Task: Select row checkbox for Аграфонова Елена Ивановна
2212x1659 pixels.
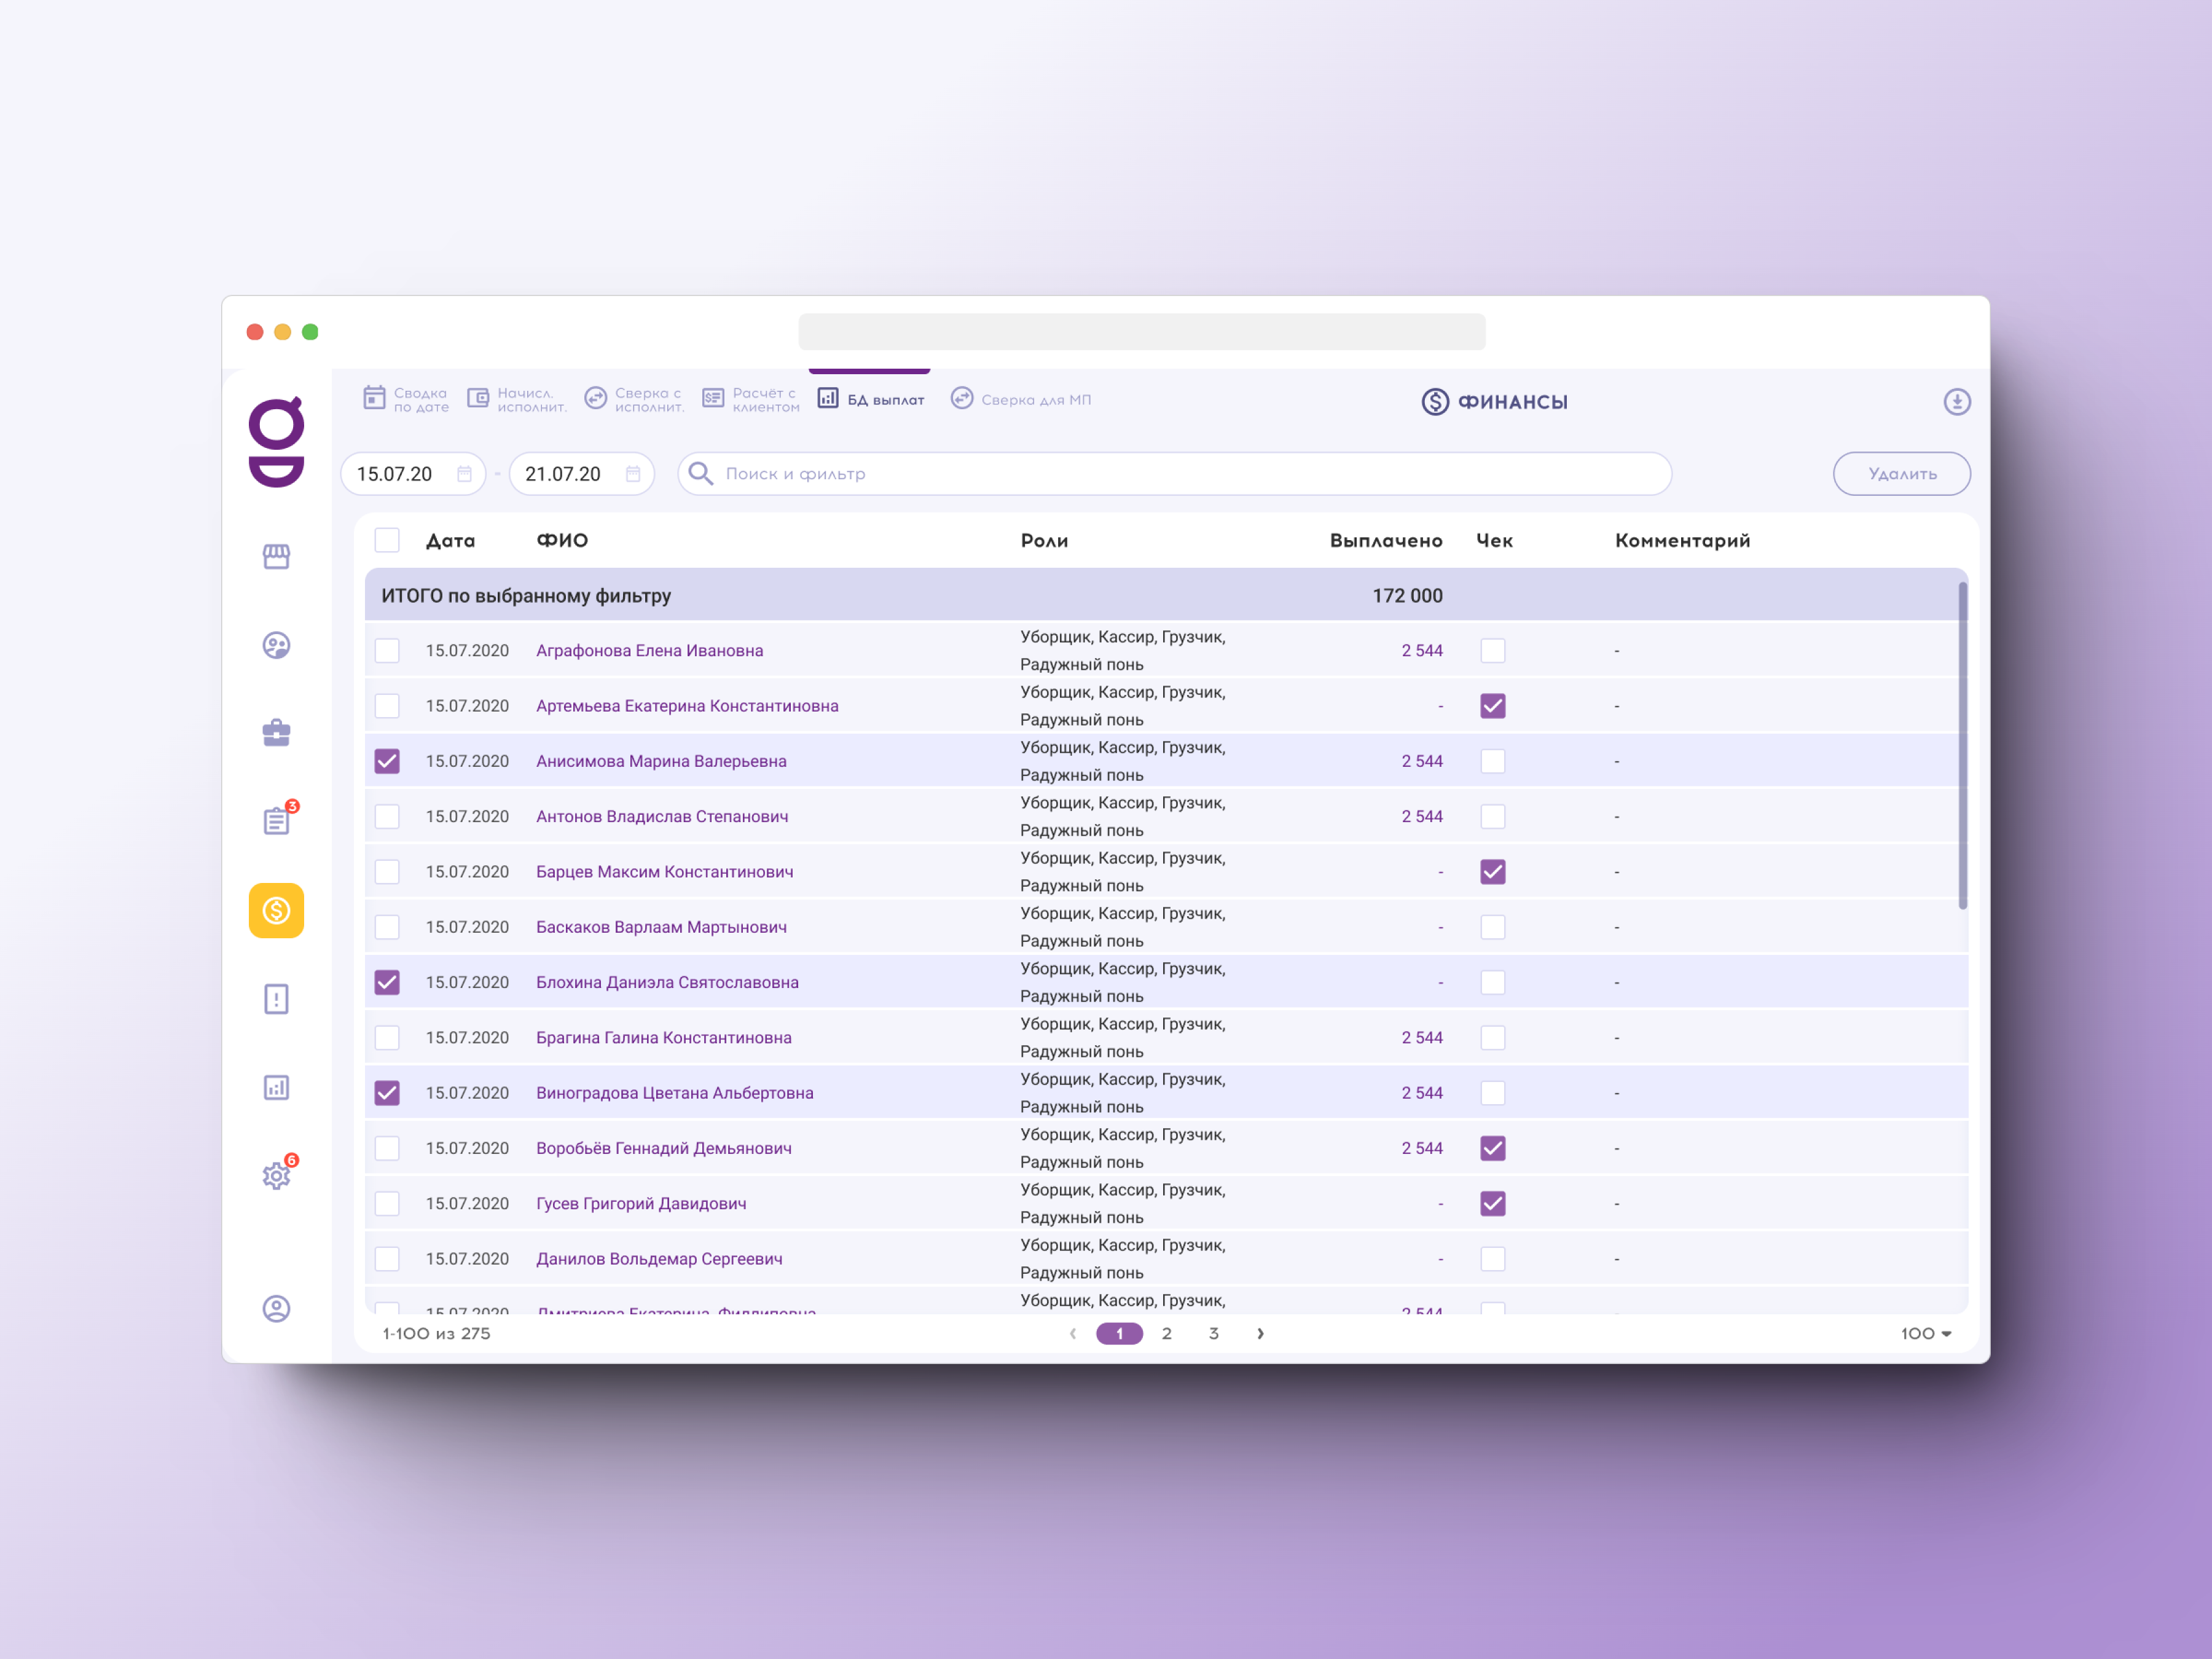Action: 387,650
